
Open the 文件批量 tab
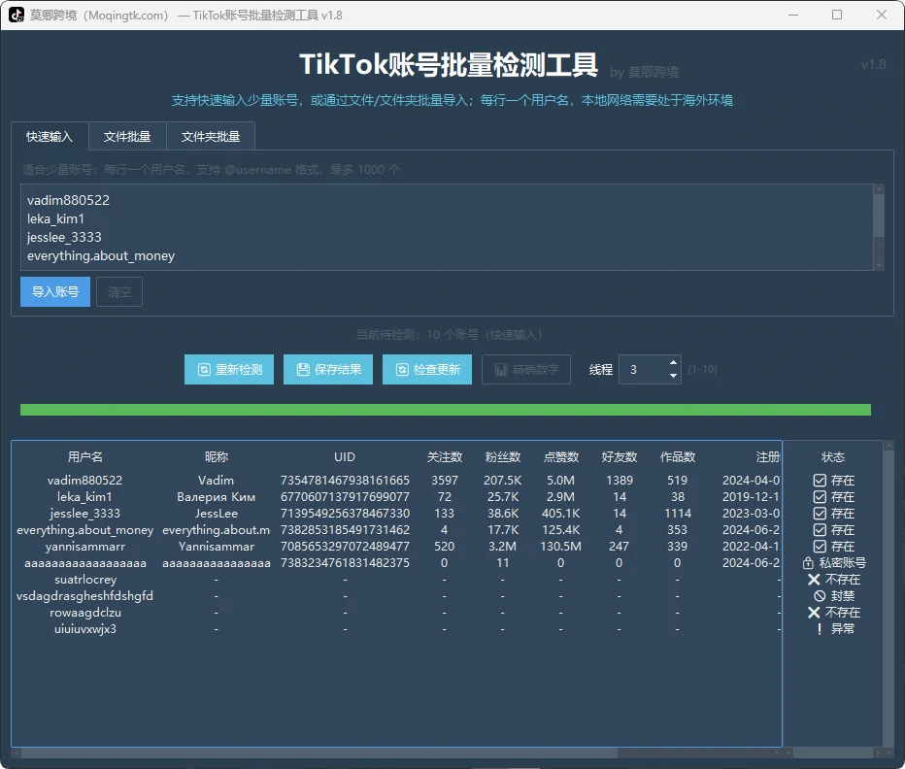[127, 137]
